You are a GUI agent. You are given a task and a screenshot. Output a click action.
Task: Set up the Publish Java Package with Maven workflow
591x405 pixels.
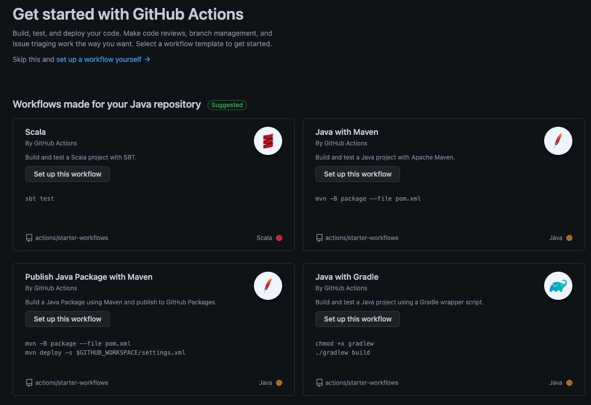(x=68, y=319)
